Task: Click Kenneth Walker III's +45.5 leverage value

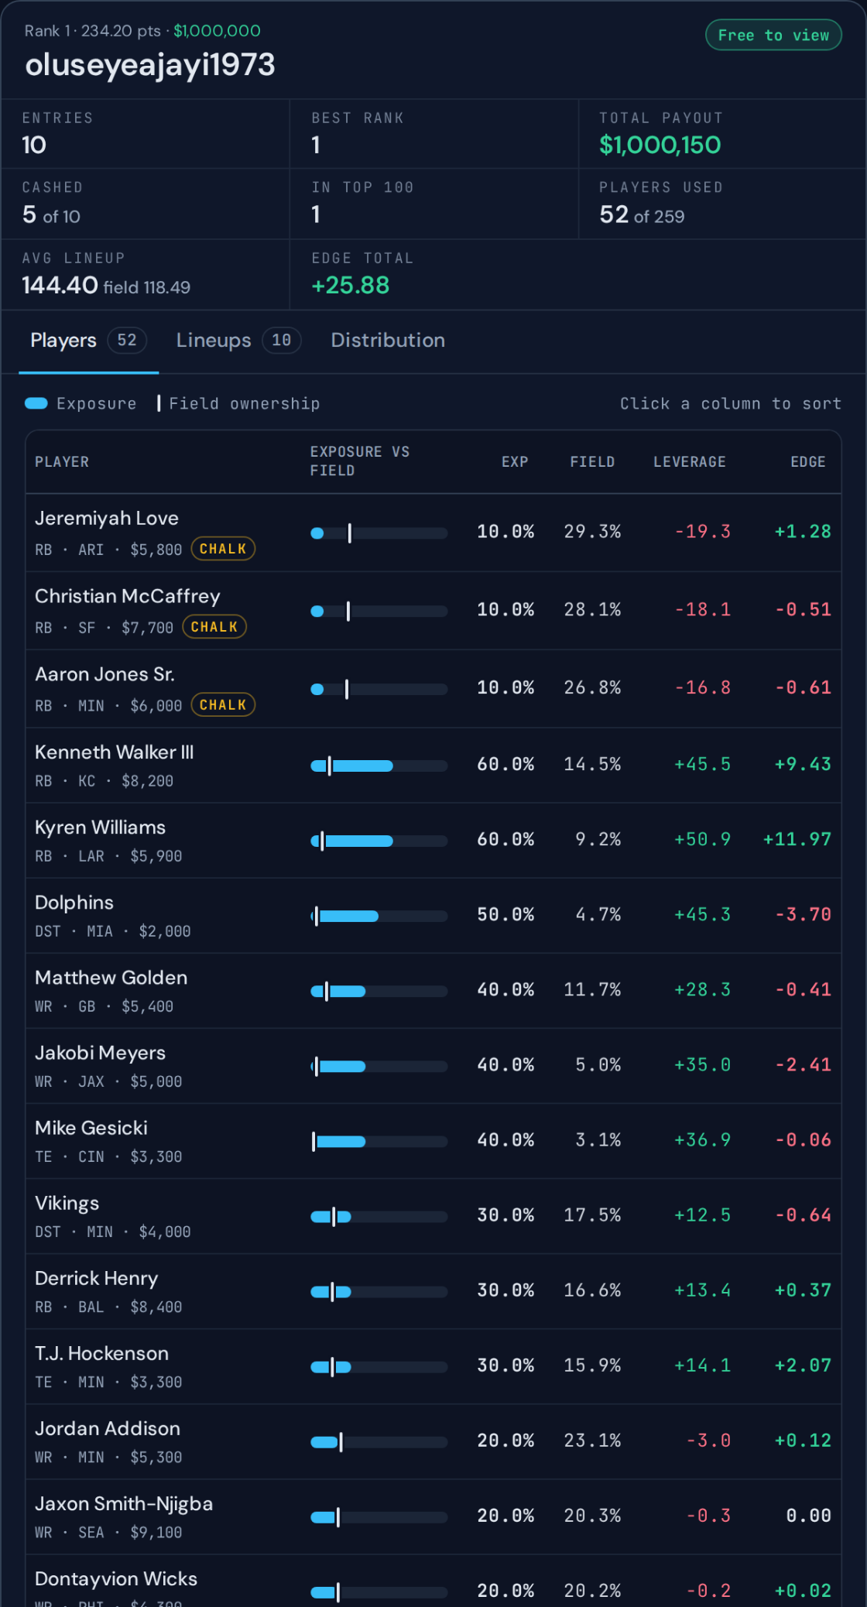Action: (702, 765)
